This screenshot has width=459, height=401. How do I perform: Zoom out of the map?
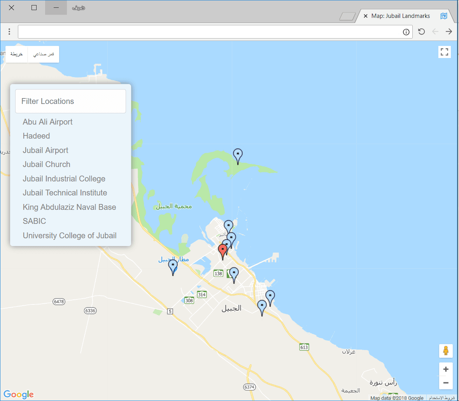[446, 383]
